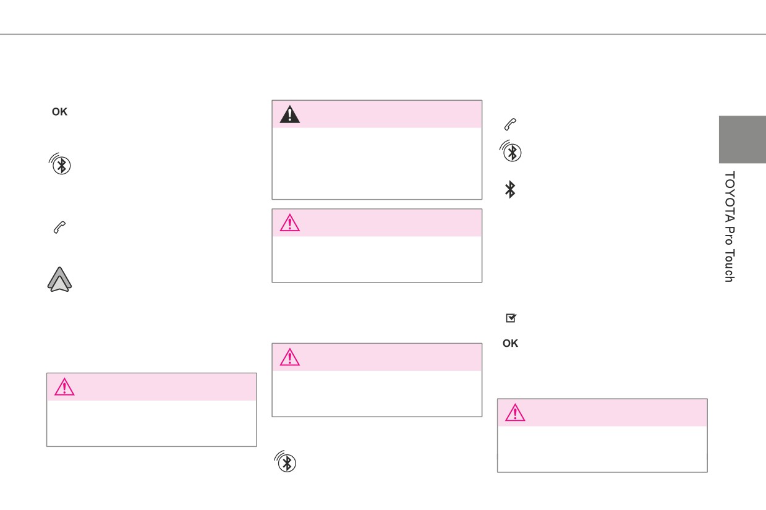Viewport: 766px width, 510px height.
Task: Click the pink header band beside the black triangle
Action: coord(389,114)
